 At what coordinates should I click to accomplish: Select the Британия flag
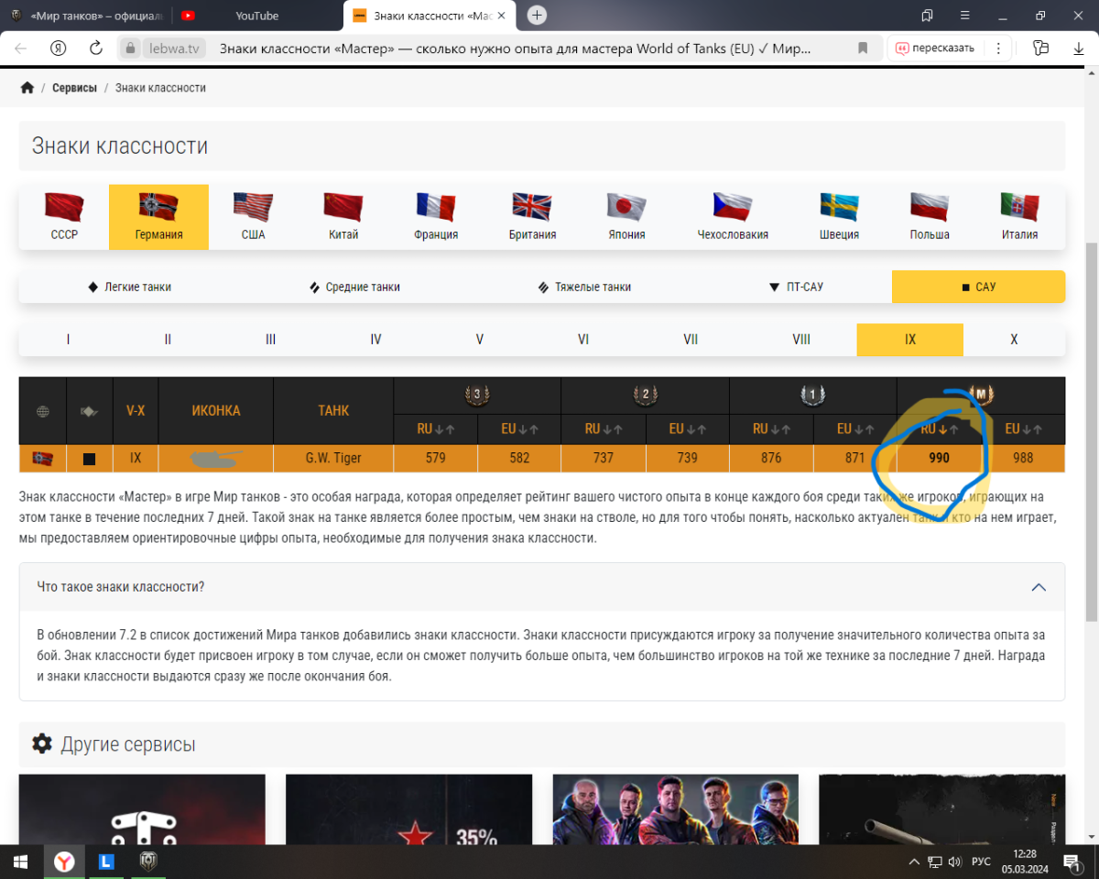tap(532, 207)
